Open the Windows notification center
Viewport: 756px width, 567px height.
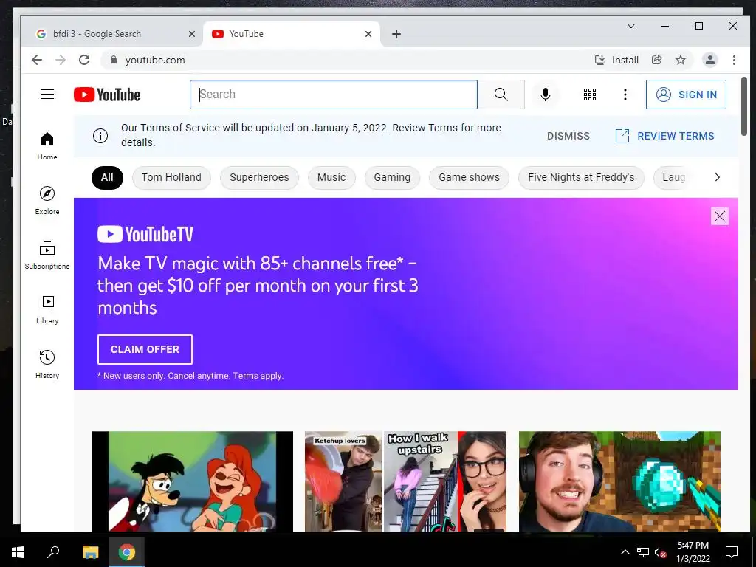[x=732, y=552]
